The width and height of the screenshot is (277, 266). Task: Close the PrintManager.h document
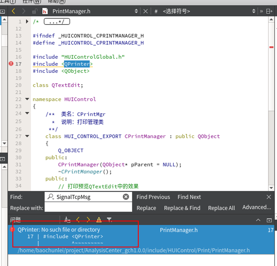coord(145,11)
